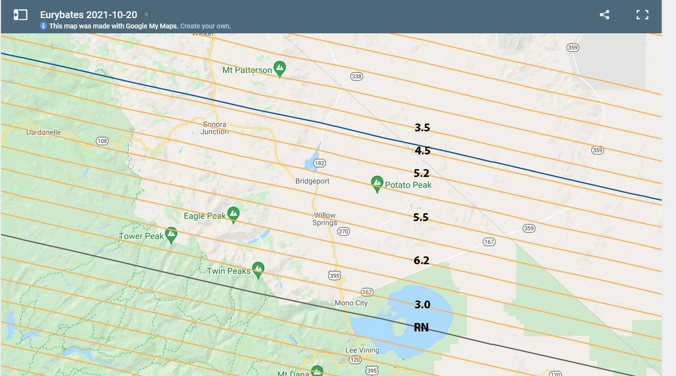Click the 'Tower Peak' text label

(141, 236)
